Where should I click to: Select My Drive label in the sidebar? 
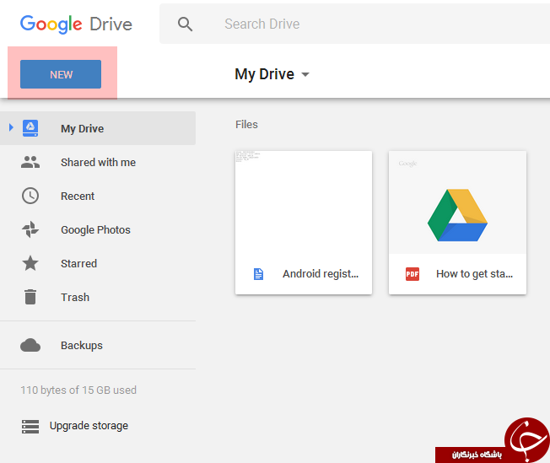point(83,128)
